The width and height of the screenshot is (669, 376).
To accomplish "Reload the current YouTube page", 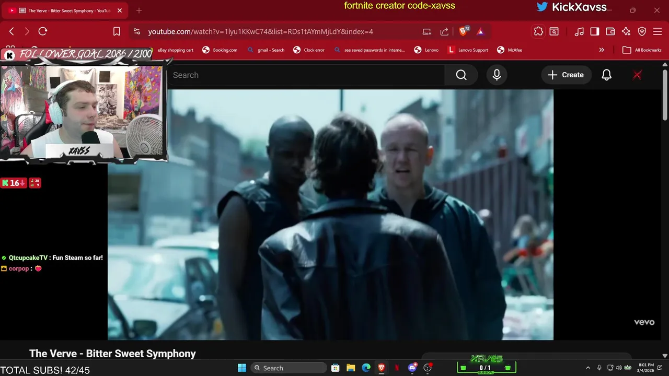I will [x=43, y=31].
